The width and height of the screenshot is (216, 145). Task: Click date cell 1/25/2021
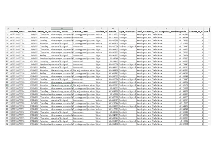33,79
